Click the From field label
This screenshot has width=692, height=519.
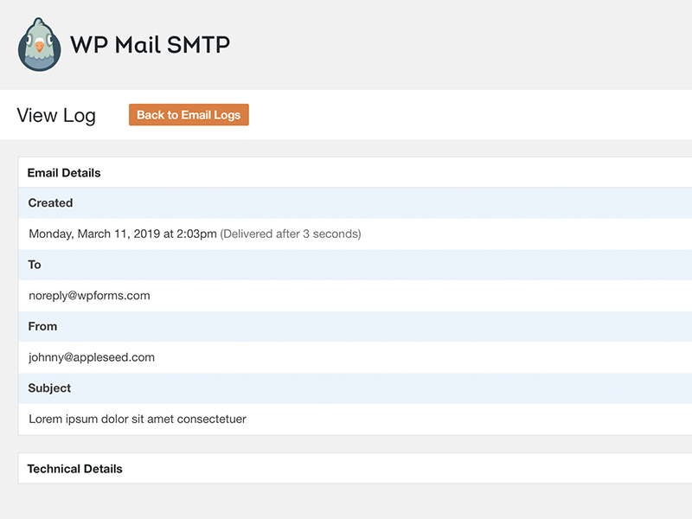click(x=42, y=327)
